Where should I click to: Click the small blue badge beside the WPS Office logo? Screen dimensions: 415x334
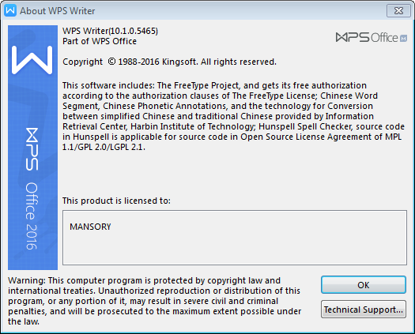403,39
